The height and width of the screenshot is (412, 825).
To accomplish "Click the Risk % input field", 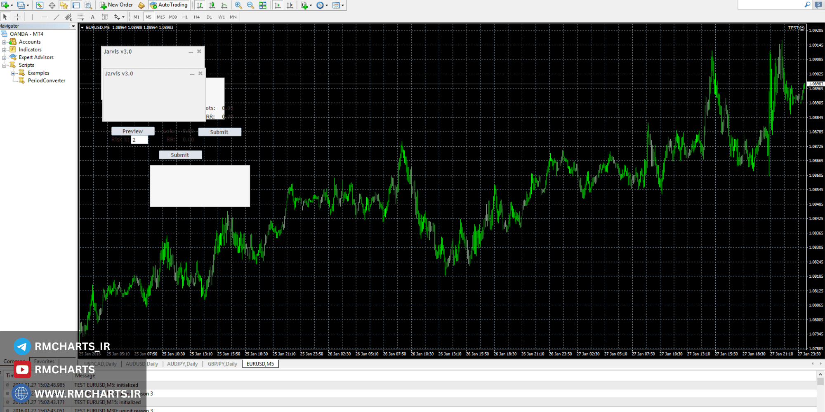I will [x=139, y=140].
